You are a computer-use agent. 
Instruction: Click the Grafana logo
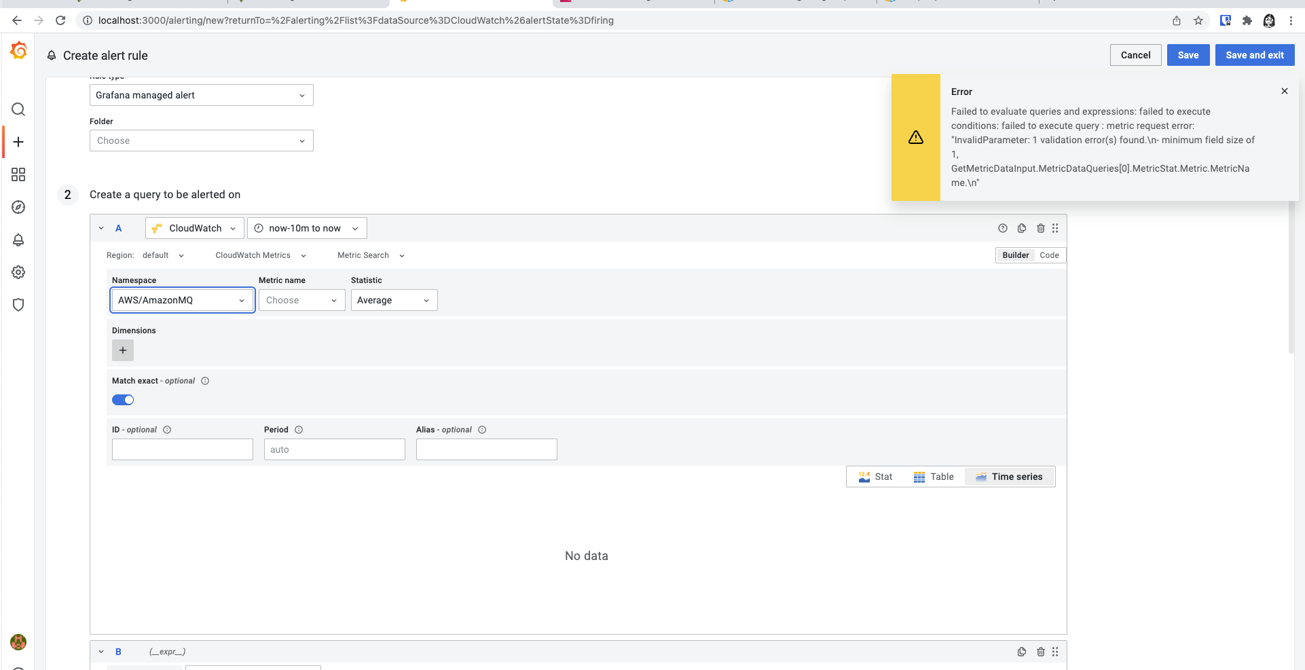tap(18, 51)
